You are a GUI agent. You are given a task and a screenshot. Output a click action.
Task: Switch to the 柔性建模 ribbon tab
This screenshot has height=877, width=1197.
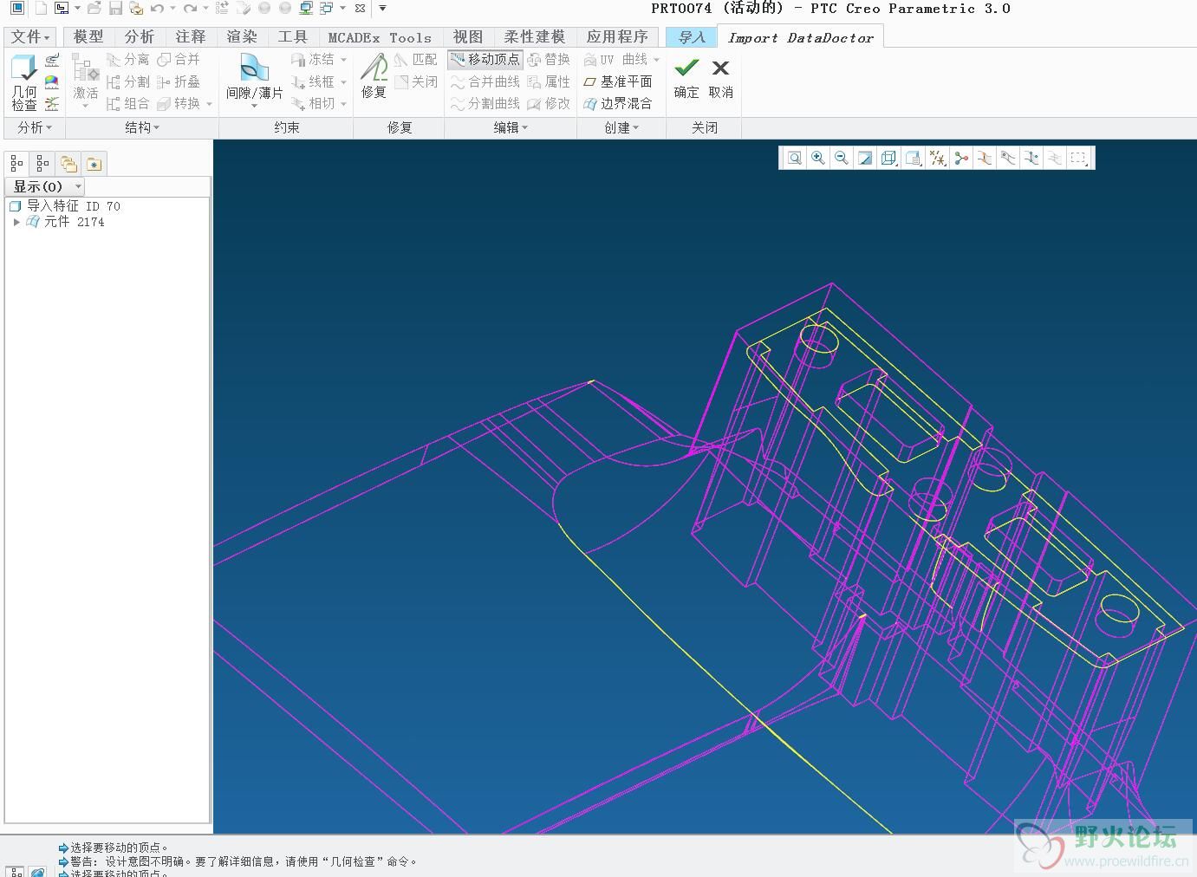[534, 36]
